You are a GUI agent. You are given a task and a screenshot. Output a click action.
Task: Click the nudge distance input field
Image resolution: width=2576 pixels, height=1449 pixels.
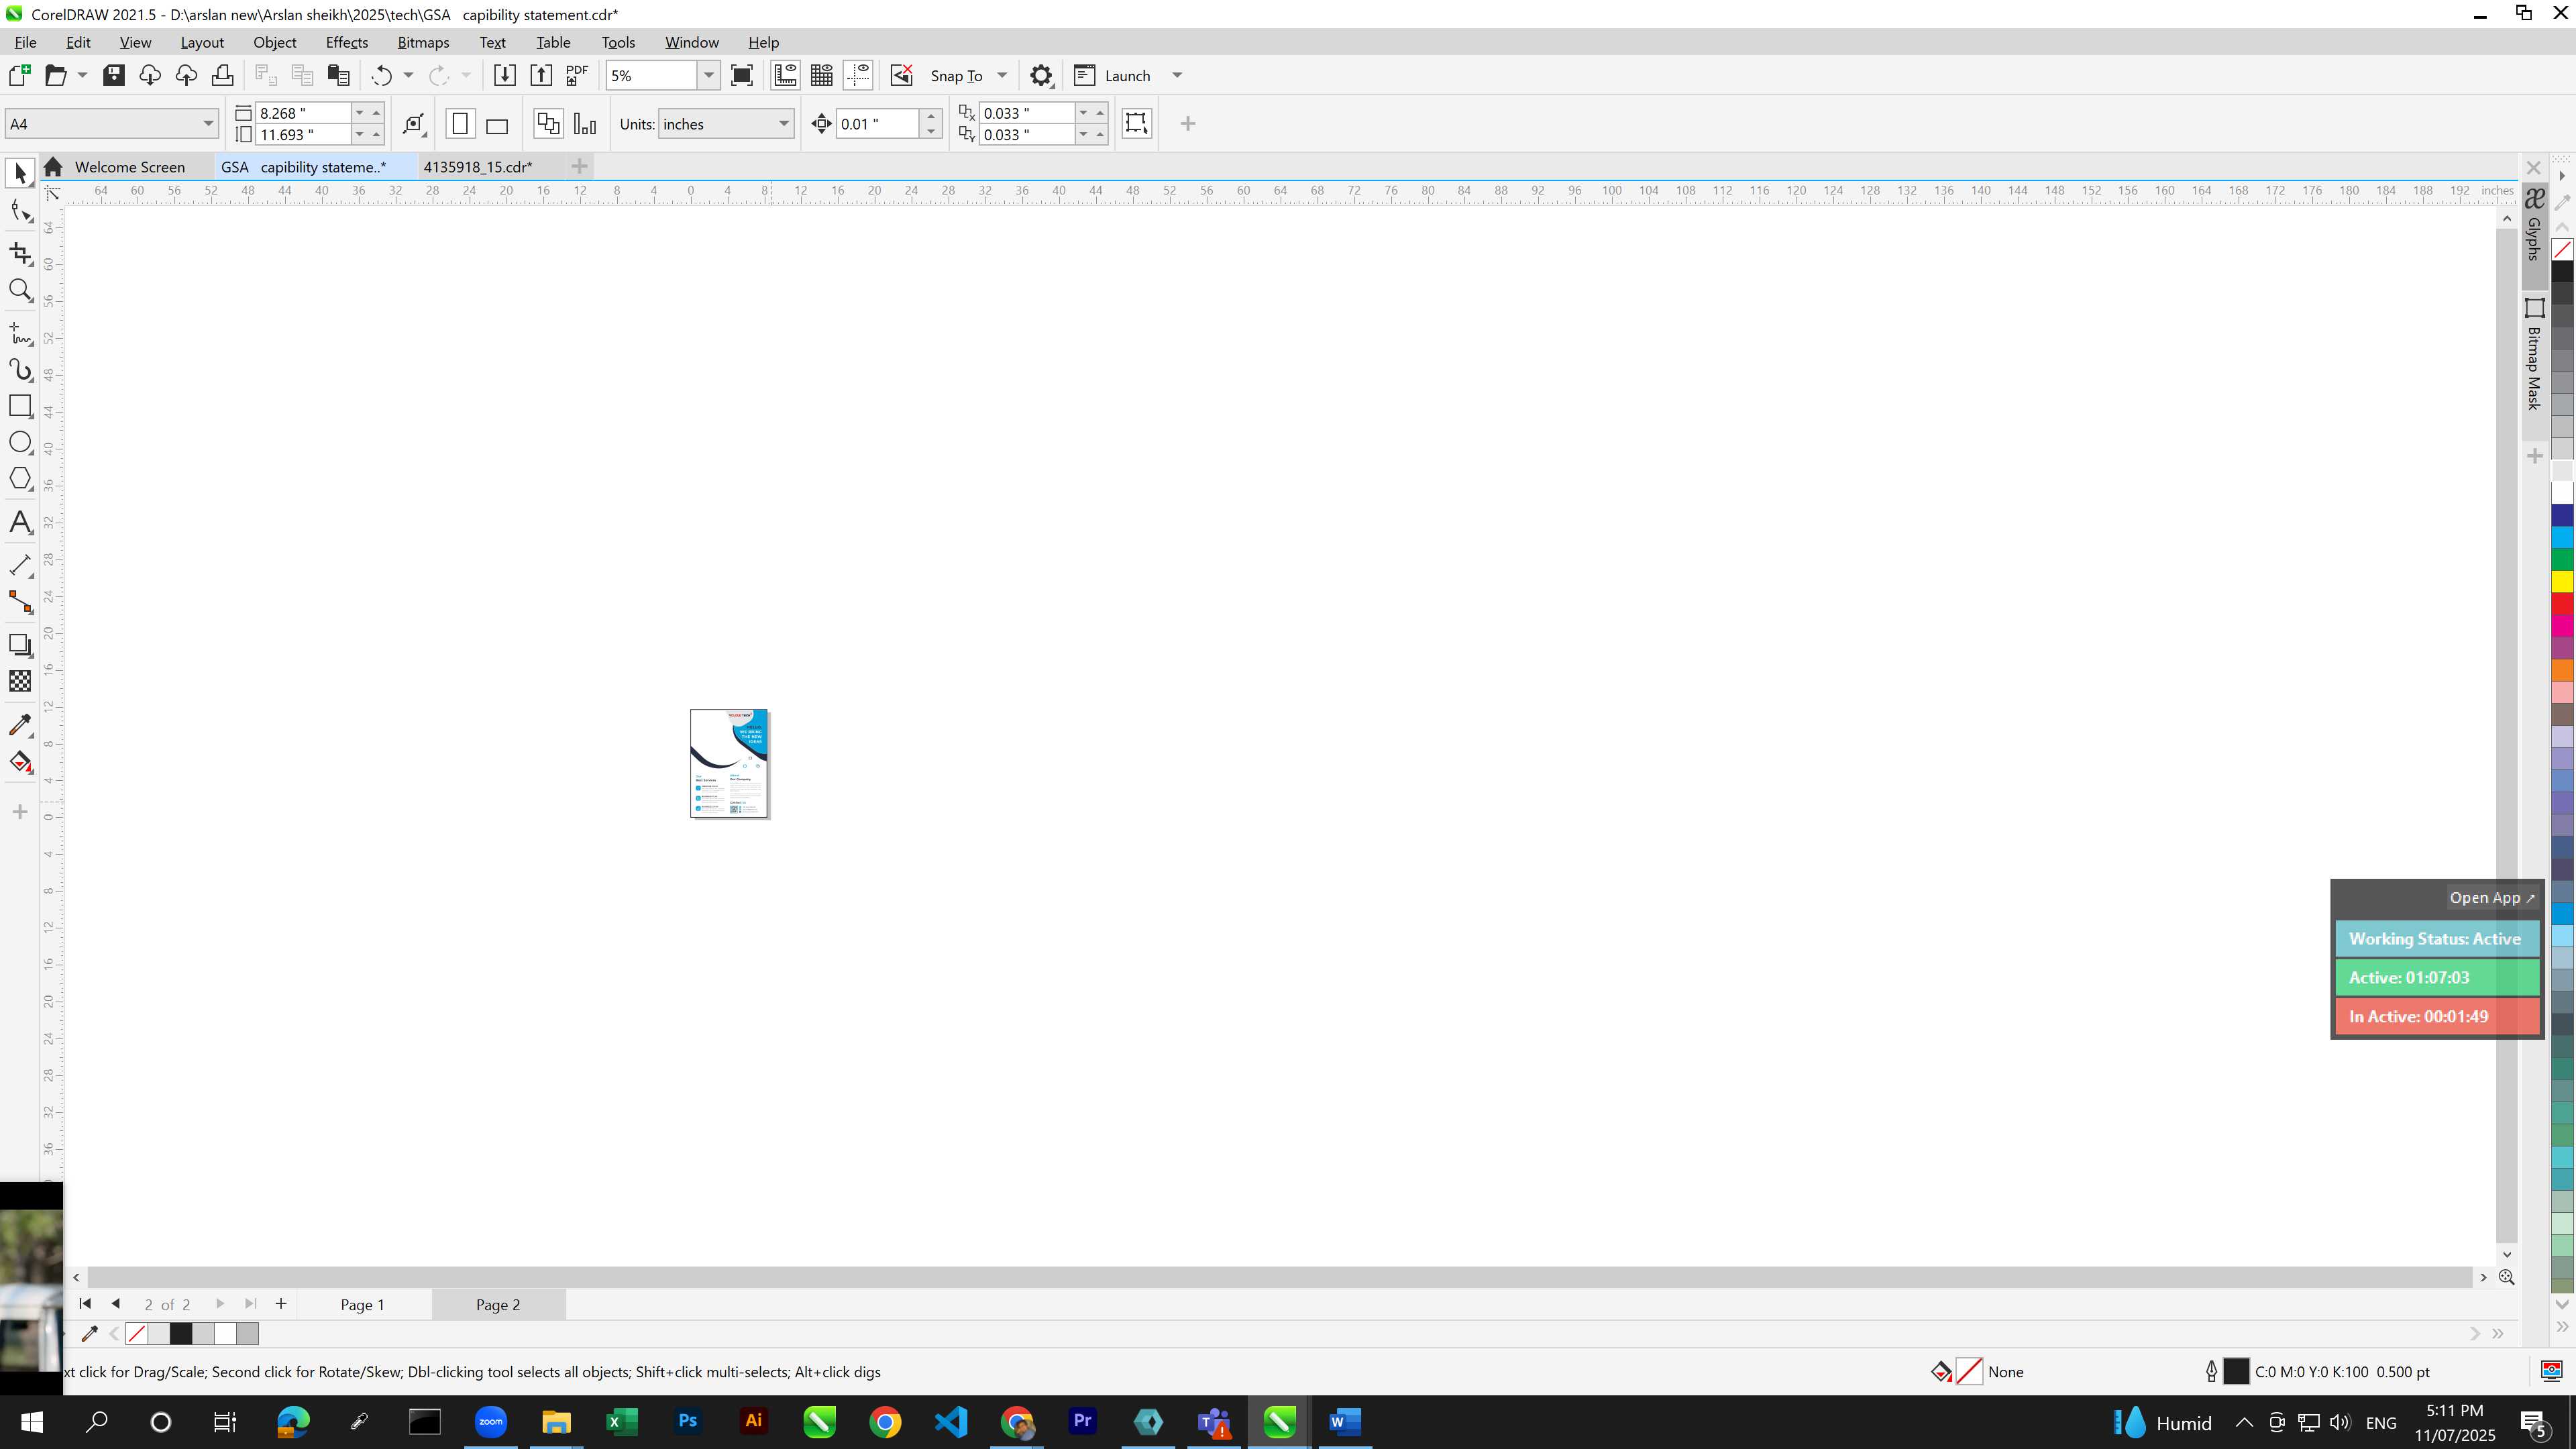point(877,124)
